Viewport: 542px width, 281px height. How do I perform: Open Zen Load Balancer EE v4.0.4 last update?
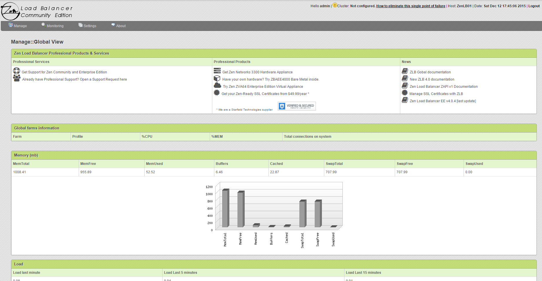pos(443,101)
